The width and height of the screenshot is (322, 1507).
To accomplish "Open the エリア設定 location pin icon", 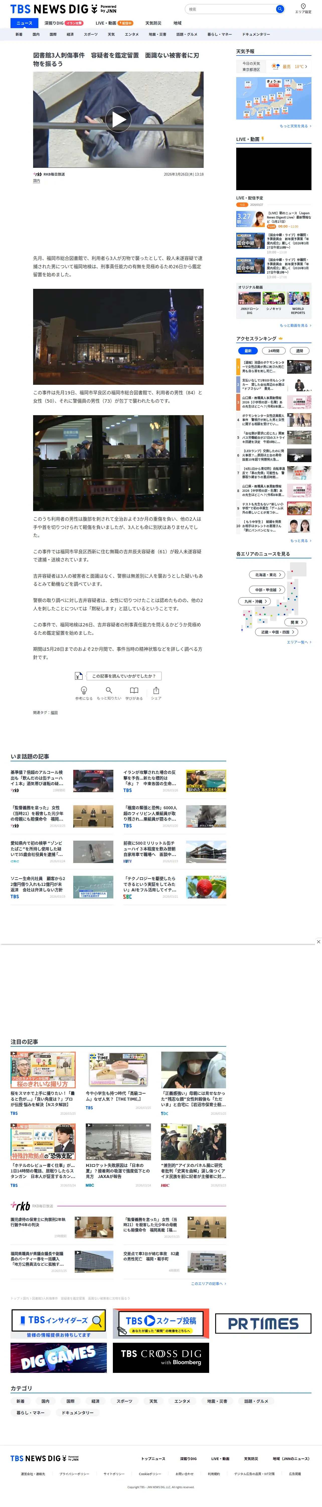I will pos(303,7).
